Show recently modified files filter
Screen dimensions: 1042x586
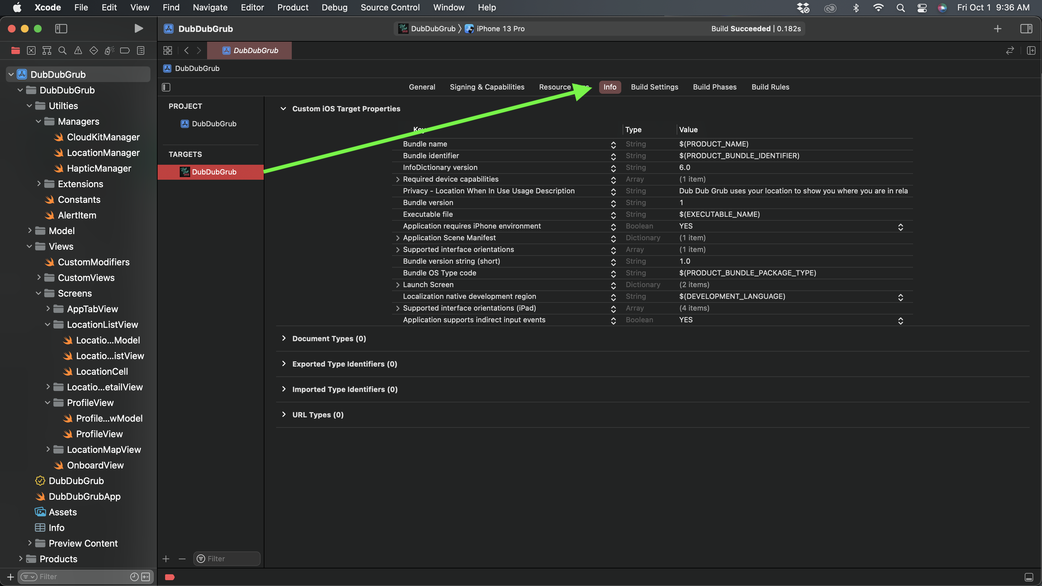135,577
